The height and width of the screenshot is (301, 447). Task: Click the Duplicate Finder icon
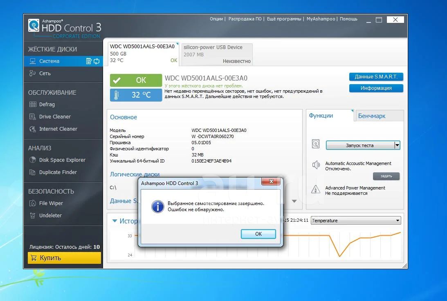pos(32,172)
